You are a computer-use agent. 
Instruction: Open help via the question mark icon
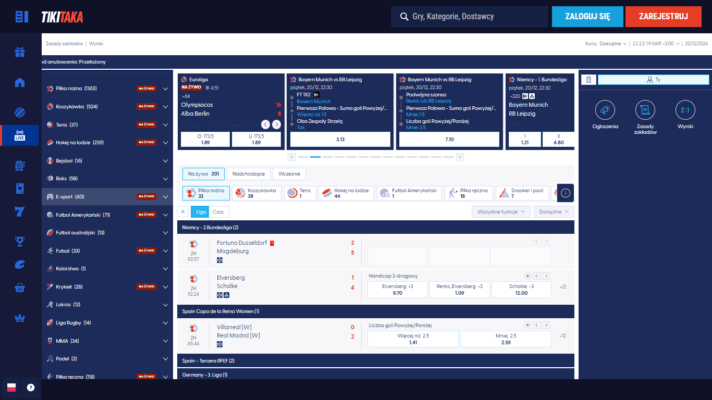(x=31, y=387)
